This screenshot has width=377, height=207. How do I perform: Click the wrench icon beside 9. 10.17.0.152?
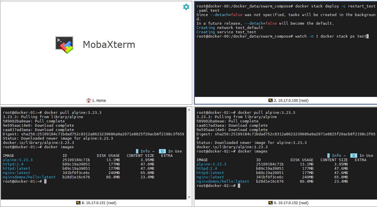[x=270, y=203]
